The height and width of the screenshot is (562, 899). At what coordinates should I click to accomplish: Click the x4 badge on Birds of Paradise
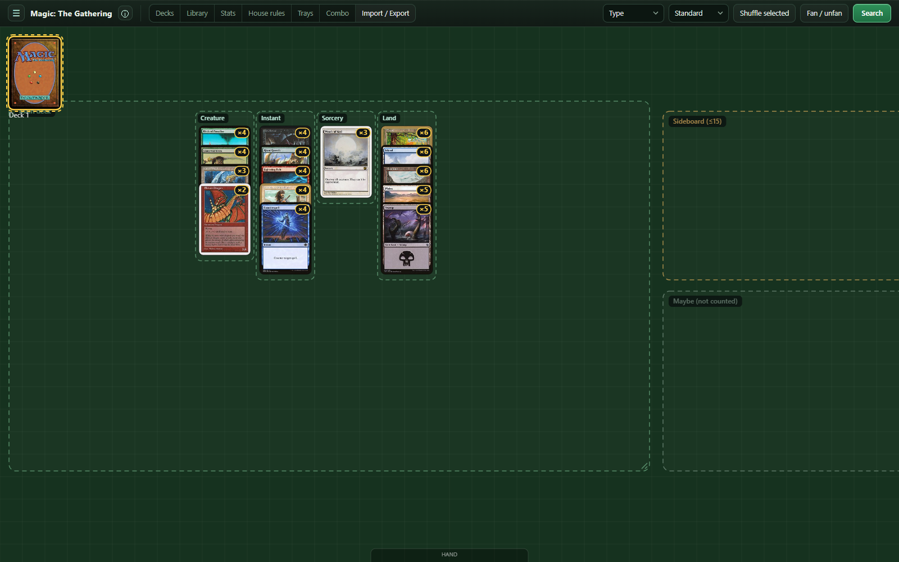click(x=242, y=133)
